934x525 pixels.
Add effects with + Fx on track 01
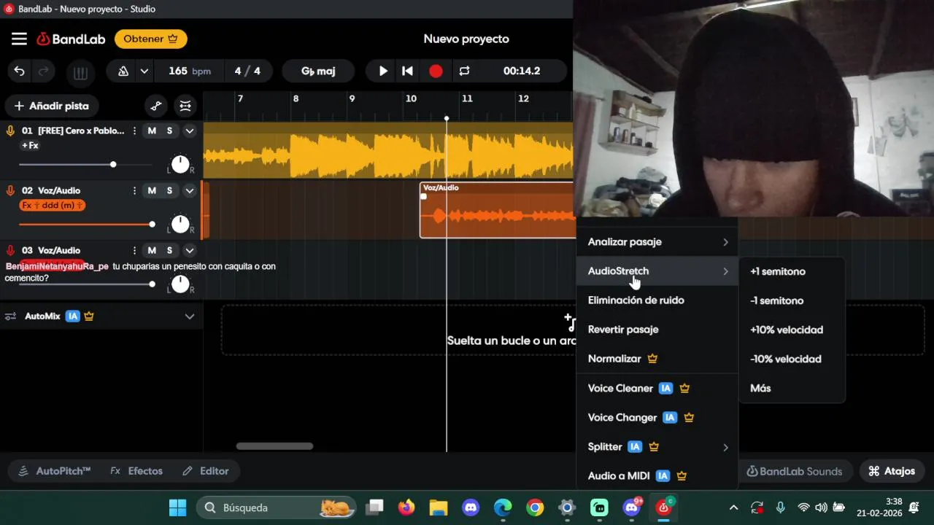coord(30,145)
